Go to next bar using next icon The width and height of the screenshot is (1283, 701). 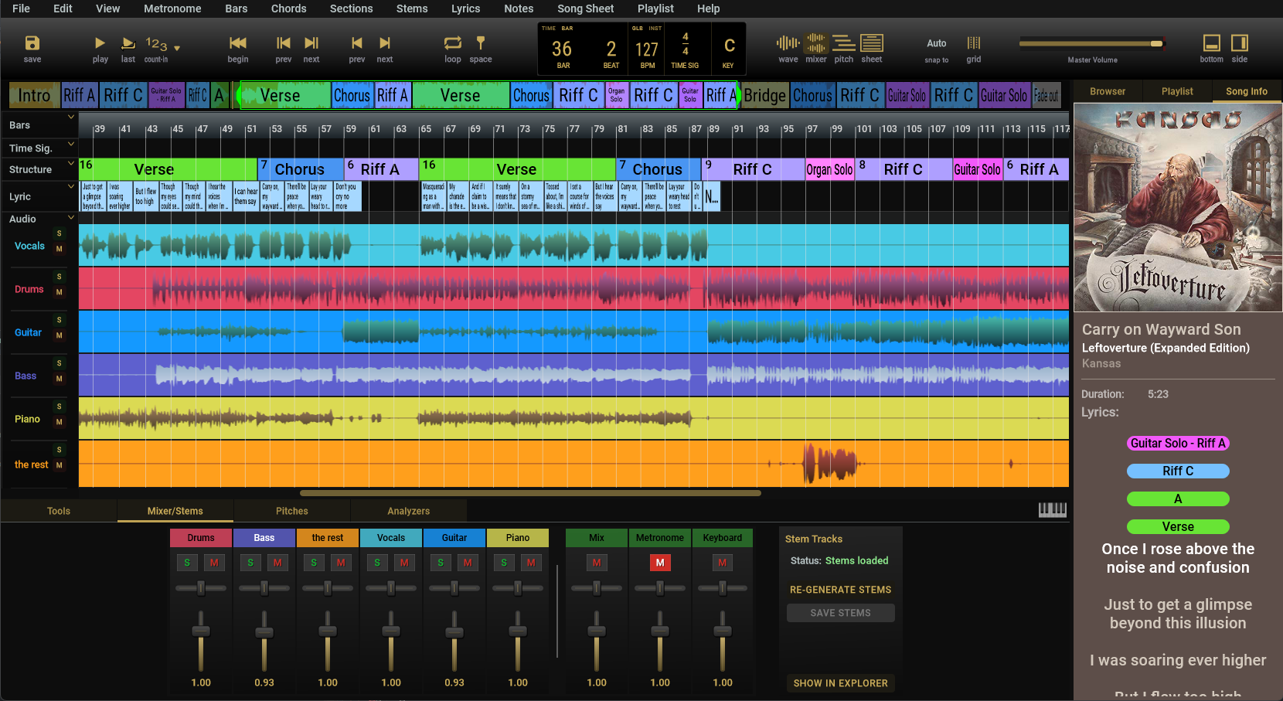pos(311,43)
